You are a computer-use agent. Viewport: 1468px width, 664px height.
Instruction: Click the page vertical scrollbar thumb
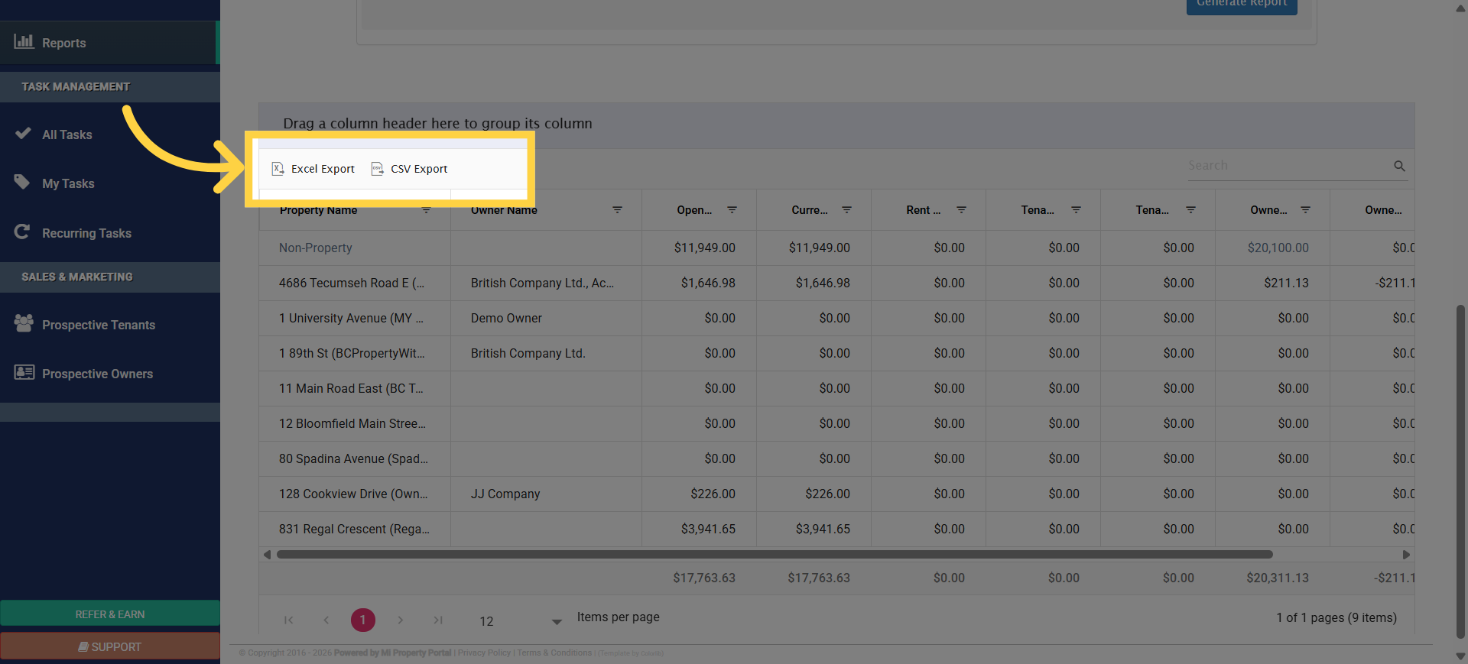[x=1460, y=471]
